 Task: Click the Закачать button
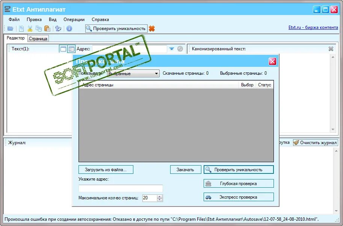pyautogui.click(x=186, y=170)
